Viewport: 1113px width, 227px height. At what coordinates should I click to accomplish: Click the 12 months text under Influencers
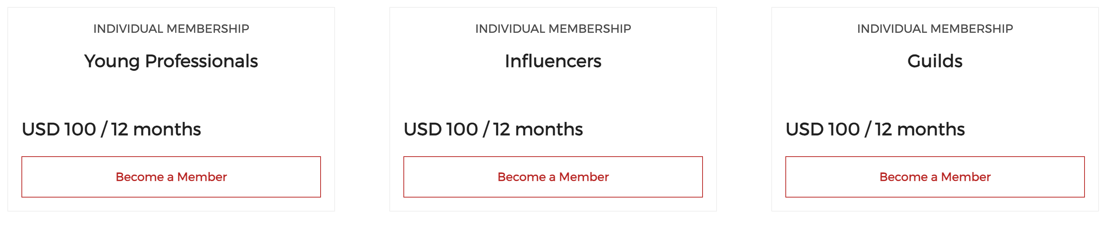[538, 129]
